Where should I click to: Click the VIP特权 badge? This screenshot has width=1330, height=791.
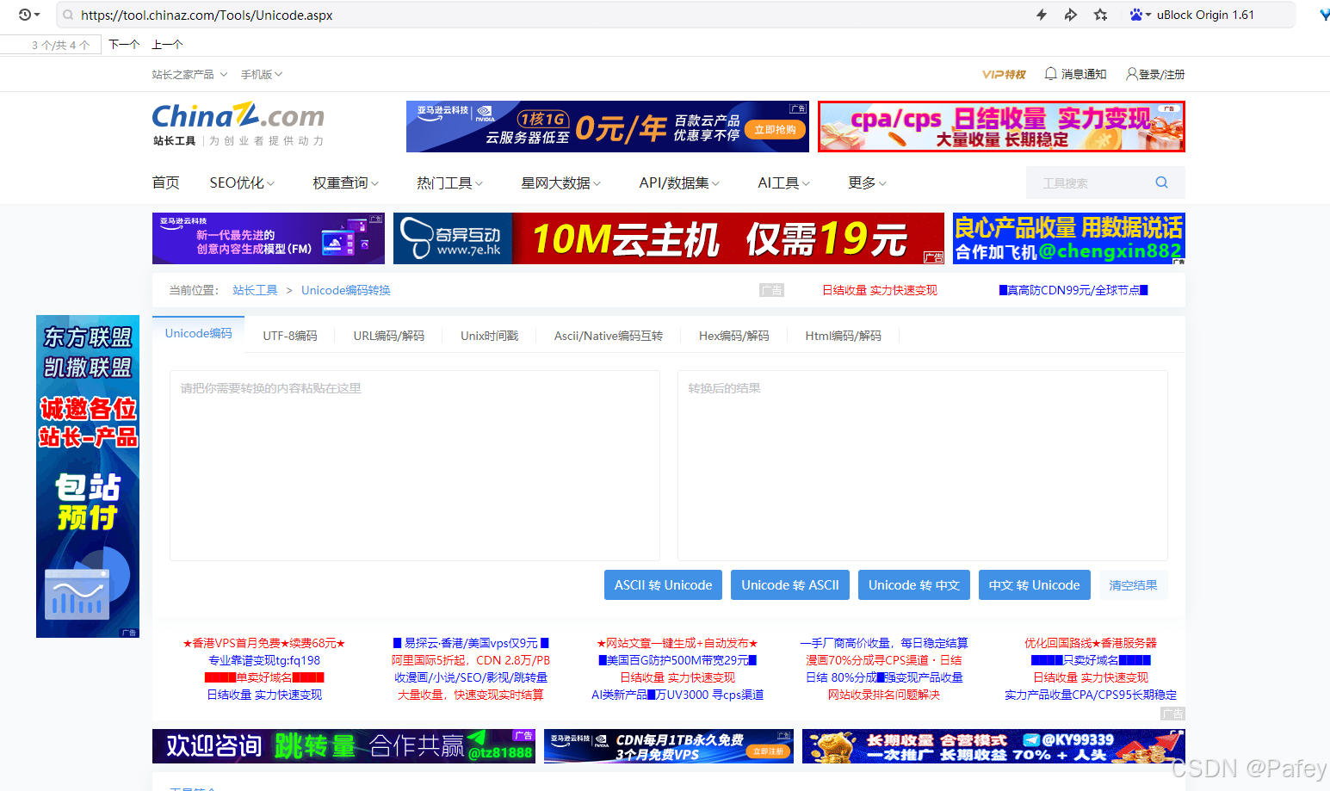(1004, 74)
